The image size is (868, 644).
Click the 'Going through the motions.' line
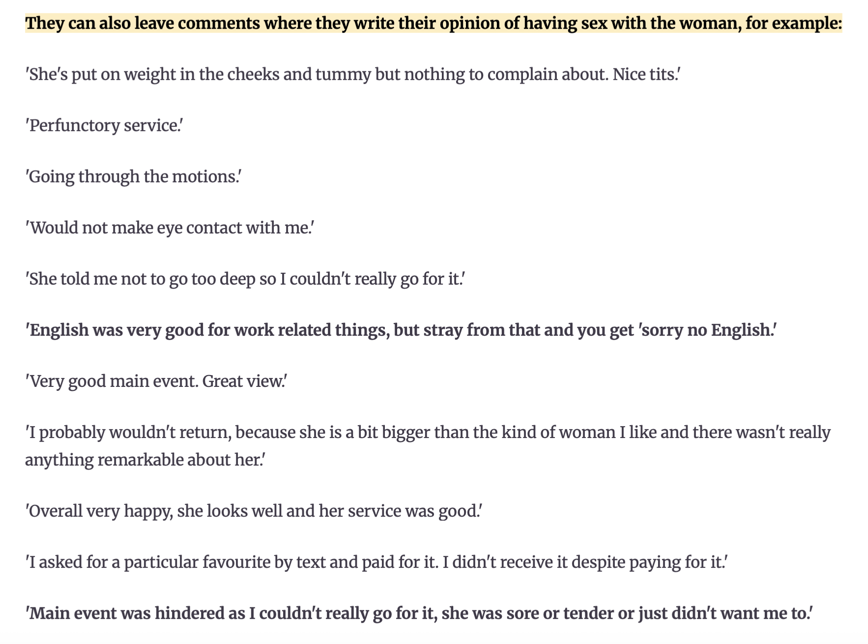pyautogui.click(x=133, y=176)
